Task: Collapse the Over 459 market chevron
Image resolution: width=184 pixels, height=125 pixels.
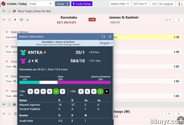Action: [7, 91]
